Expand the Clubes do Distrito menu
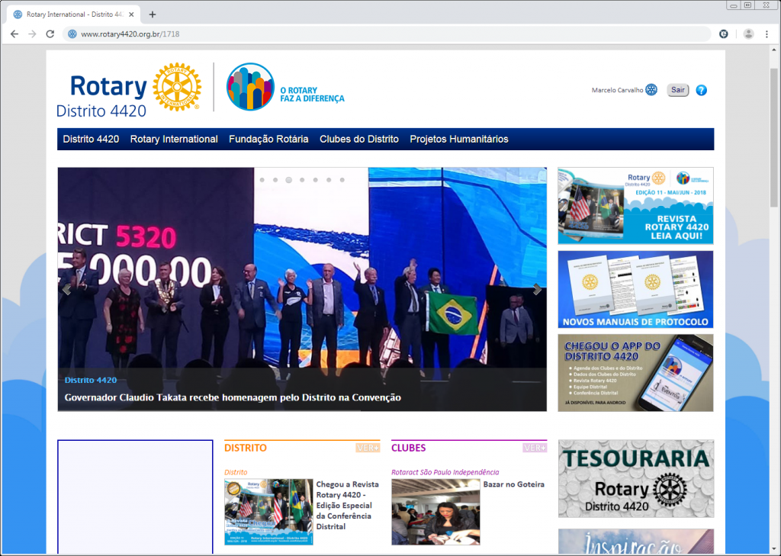This screenshot has height=556, width=781. click(x=358, y=139)
